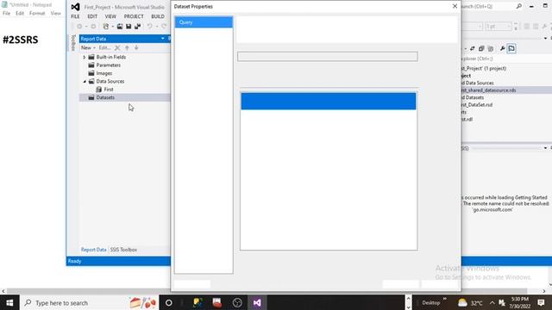Viewport: 552px width, 310px height.
Task: Click Edit... in Report Data toolbar
Action: 104,48
